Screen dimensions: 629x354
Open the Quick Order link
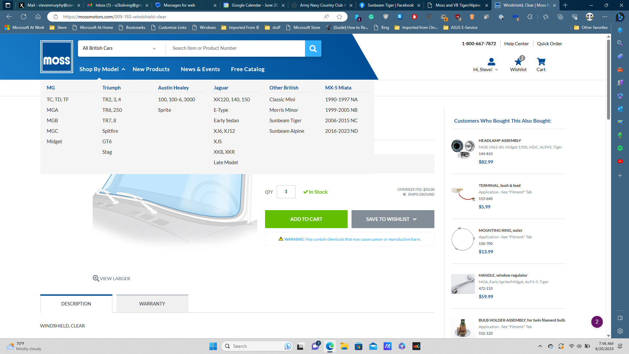click(549, 44)
